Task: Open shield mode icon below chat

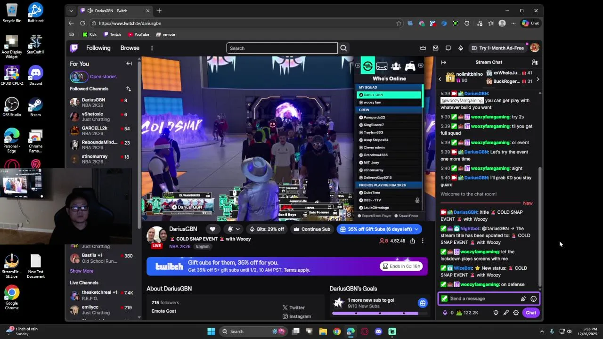Action: 496,313
